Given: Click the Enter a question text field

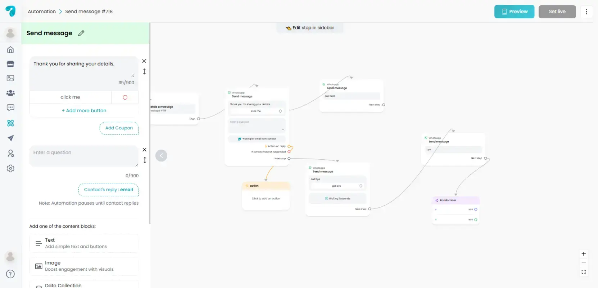Looking at the screenshot, I should [x=83, y=156].
